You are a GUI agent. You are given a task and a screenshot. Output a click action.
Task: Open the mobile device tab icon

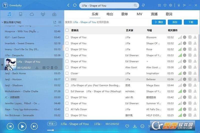pos(20,14)
